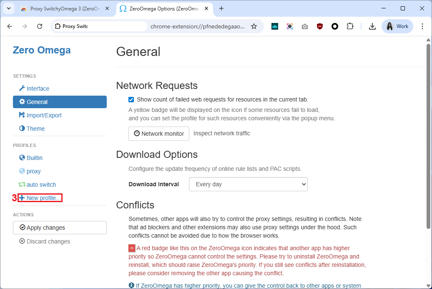This screenshot has height=289, width=432.
Task: Click the red shield extension icon
Action: click(x=320, y=26)
